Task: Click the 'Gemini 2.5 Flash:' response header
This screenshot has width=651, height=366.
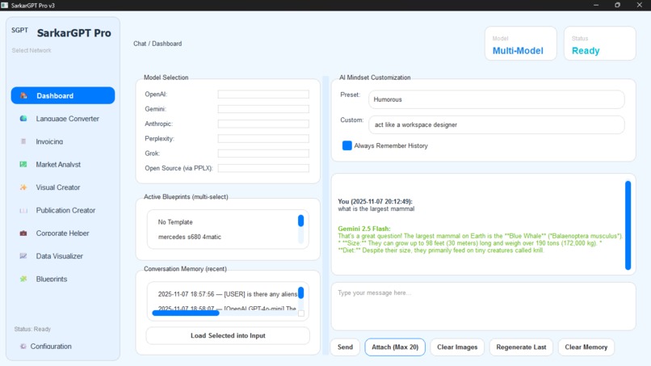Action: click(364, 229)
